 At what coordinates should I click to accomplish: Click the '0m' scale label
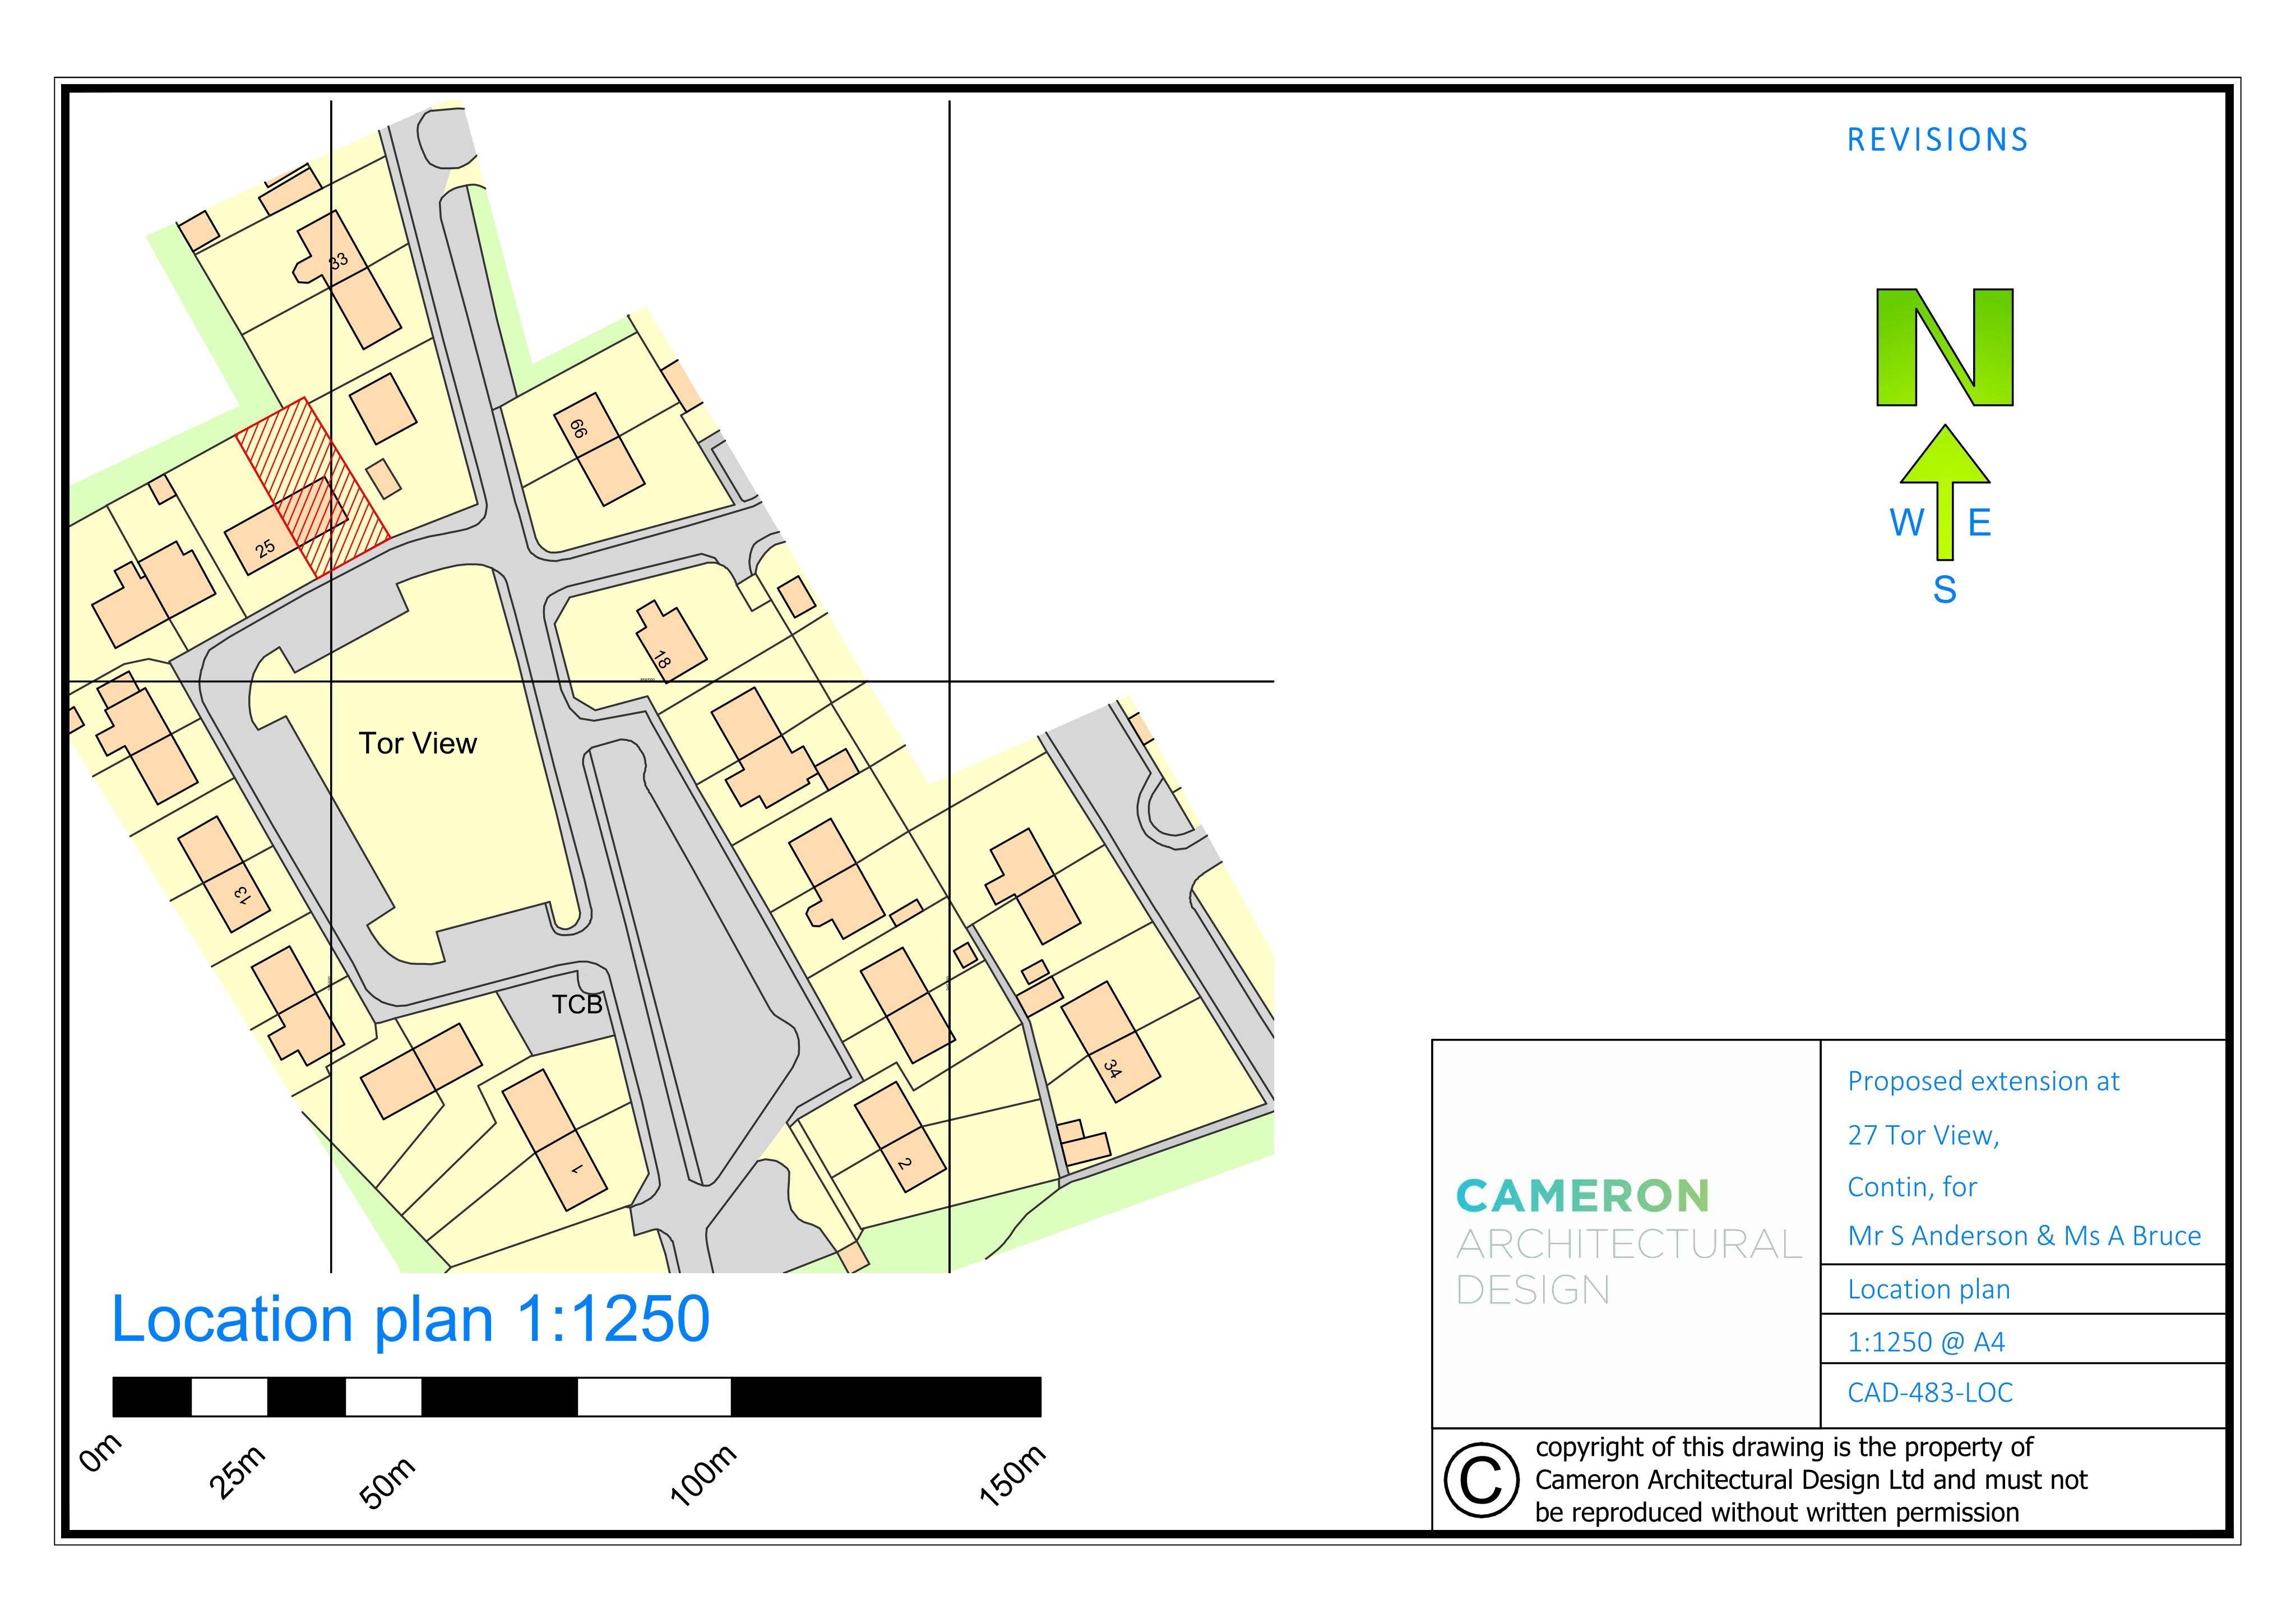pyautogui.click(x=100, y=1453)
